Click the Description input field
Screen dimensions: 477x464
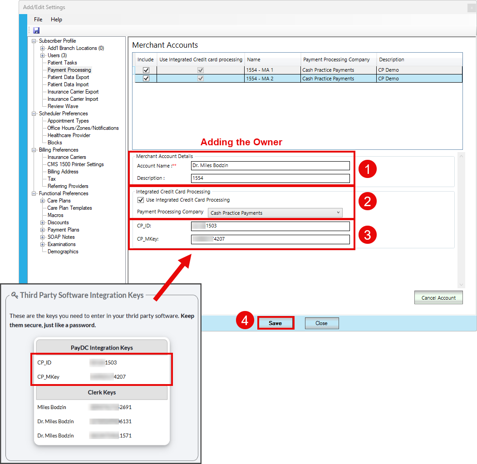pos(270,178)
